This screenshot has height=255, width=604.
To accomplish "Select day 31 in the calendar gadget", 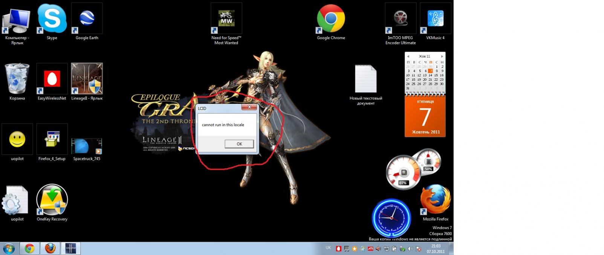I will tap(408, 89).
